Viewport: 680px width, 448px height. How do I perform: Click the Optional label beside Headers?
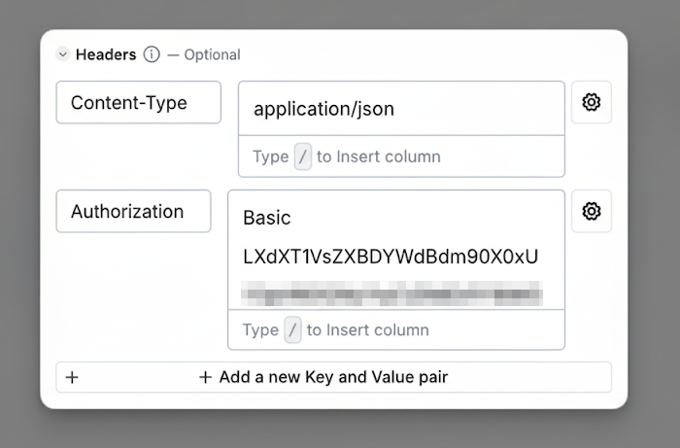point(212,55)
